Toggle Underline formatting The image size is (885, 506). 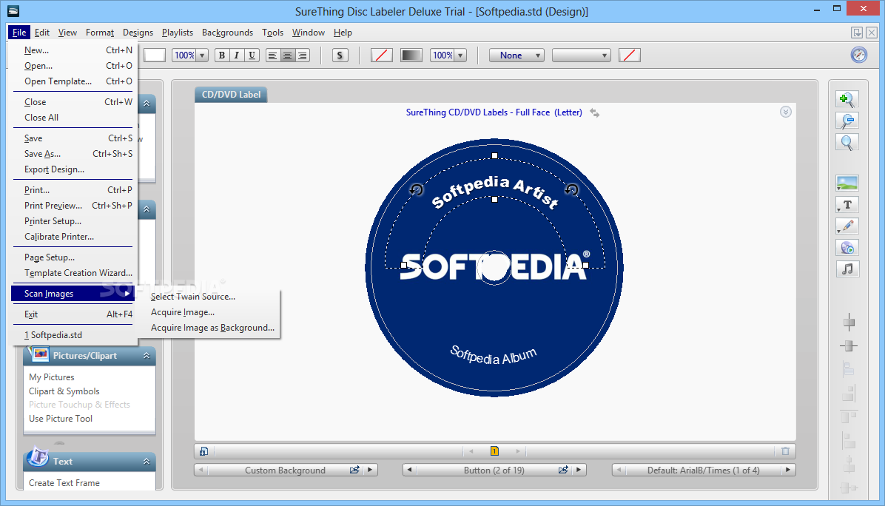pos(252,55)
